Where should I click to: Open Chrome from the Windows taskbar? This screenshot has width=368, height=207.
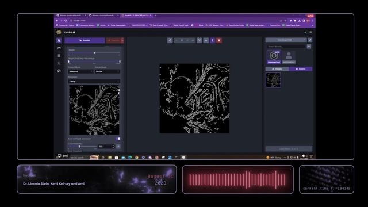click(x=137, y=158)
